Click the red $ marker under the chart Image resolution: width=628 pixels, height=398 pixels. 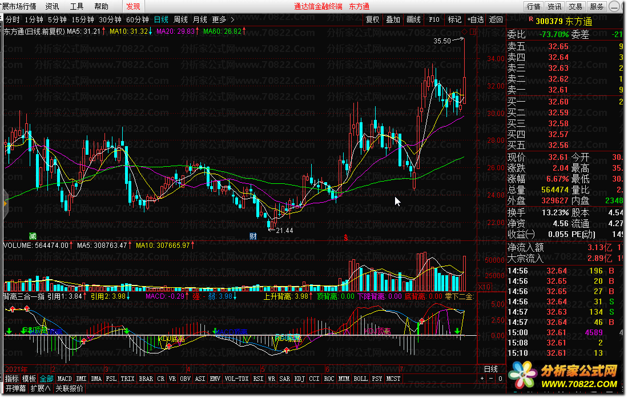pos(345,238)
